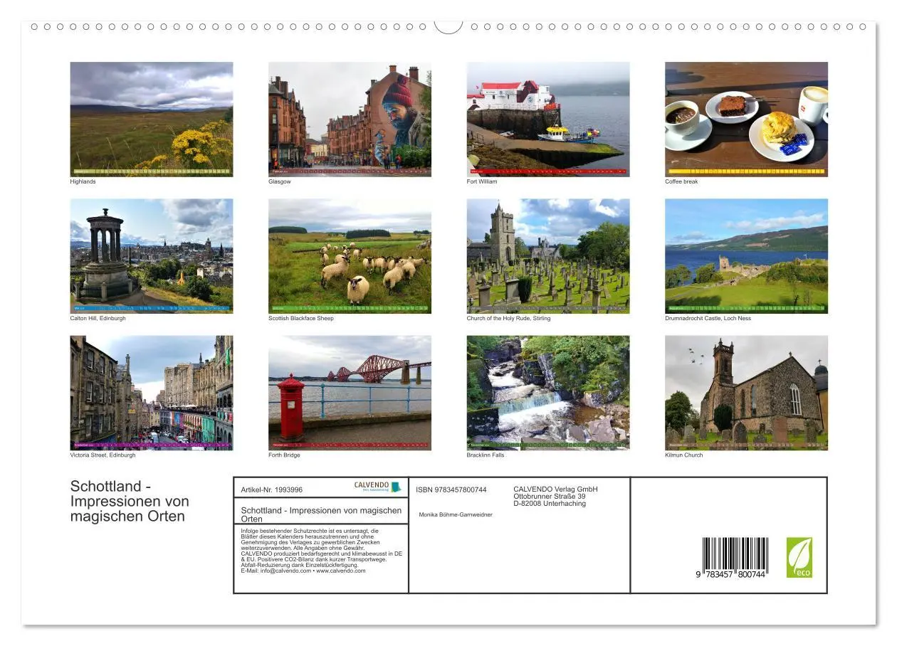Viewport: 897px width, 646px height.
Task: Click 'D-82008 Unterhaching' address line
Action: [x=550, y=503]
